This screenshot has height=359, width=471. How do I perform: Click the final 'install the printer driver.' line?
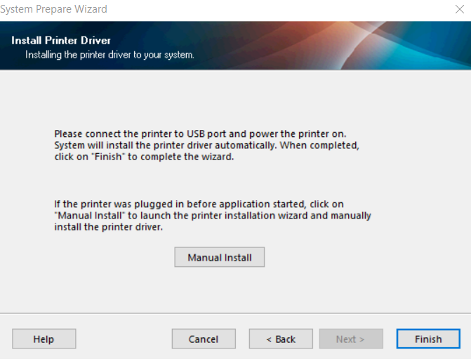click(108, 228)
